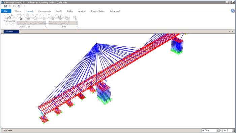This screenshot has width=236, height=133.
Task: Click the Save icon in quick access toolbar
Action: (5, 6)
